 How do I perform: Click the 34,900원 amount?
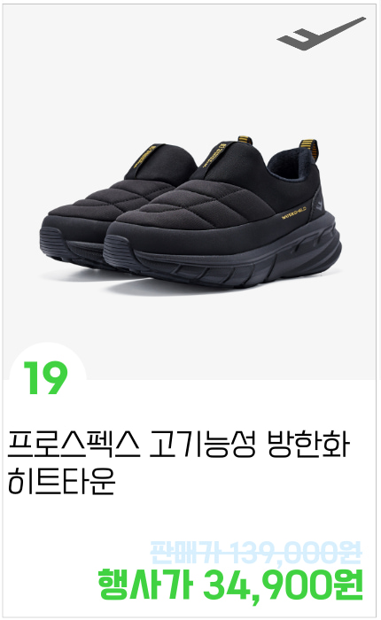pyautogui.click(x=283, y=584)
